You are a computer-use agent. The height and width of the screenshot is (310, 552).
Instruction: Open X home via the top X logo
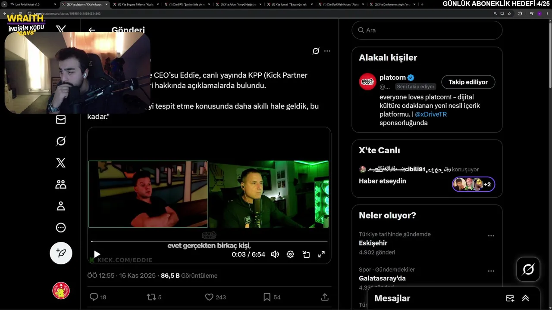pos(61,29)
